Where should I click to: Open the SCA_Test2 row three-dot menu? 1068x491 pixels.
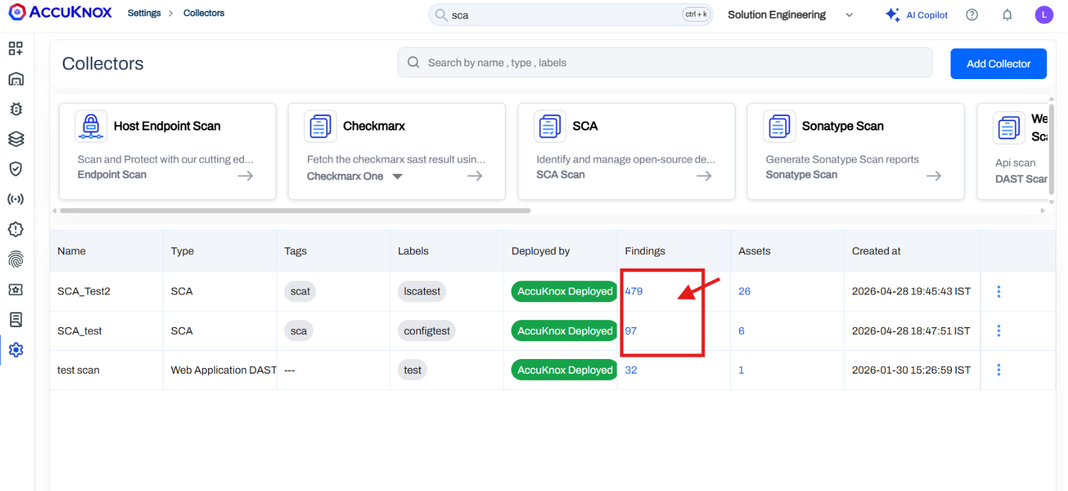pyautogui.click(x=998, y=291)
